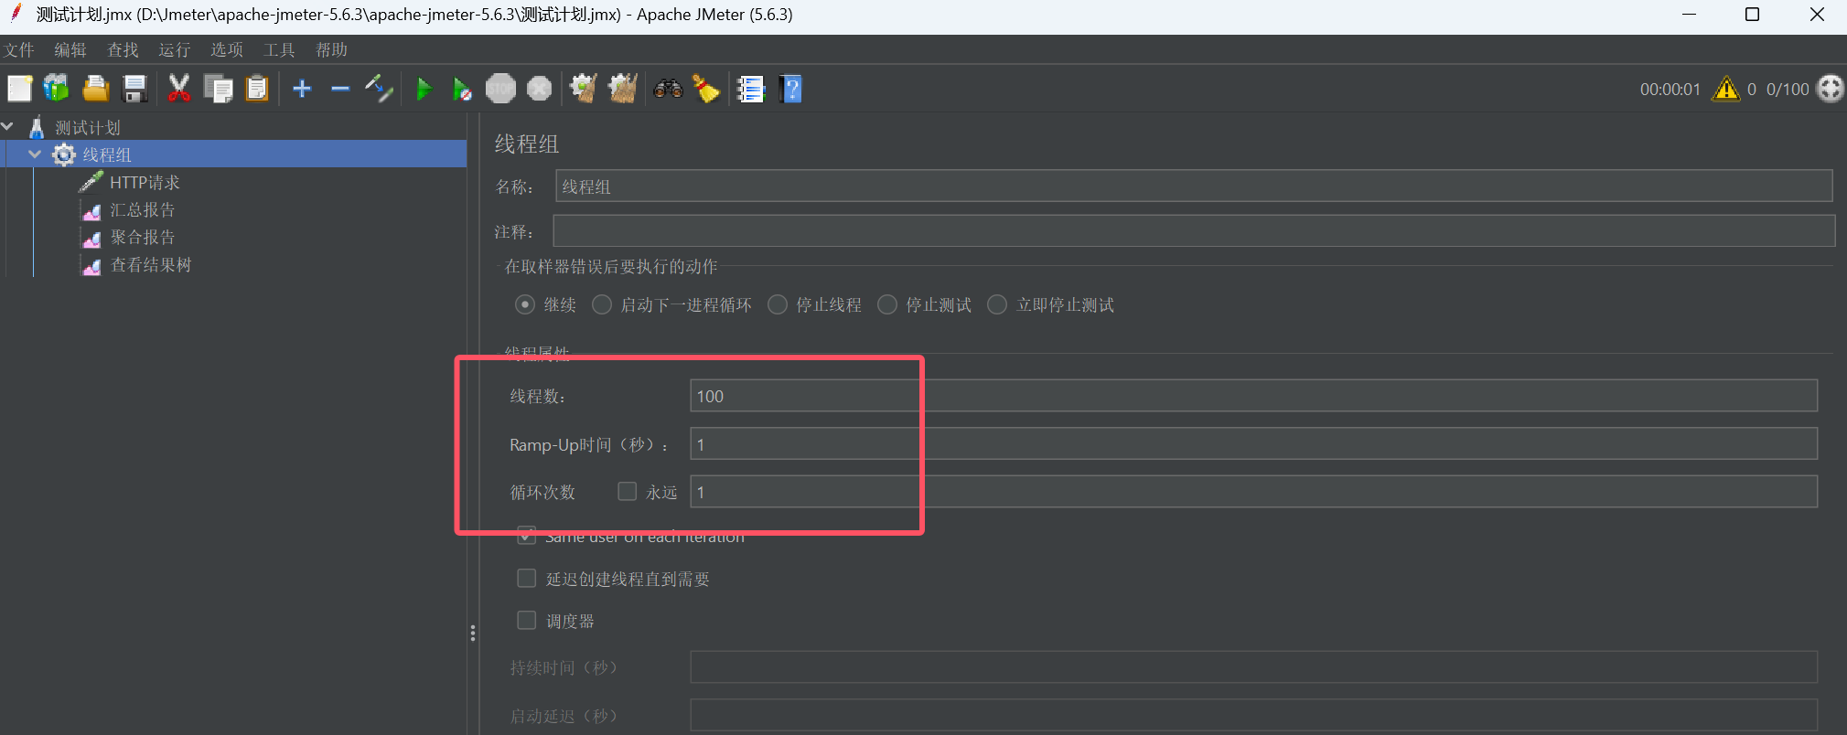Open the Function Helper list icon
1847x735 pixels.
pyautogui.click(x=751, y=89)
